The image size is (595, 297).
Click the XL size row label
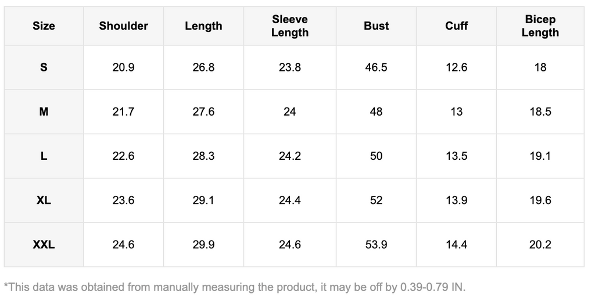(44, 201)
